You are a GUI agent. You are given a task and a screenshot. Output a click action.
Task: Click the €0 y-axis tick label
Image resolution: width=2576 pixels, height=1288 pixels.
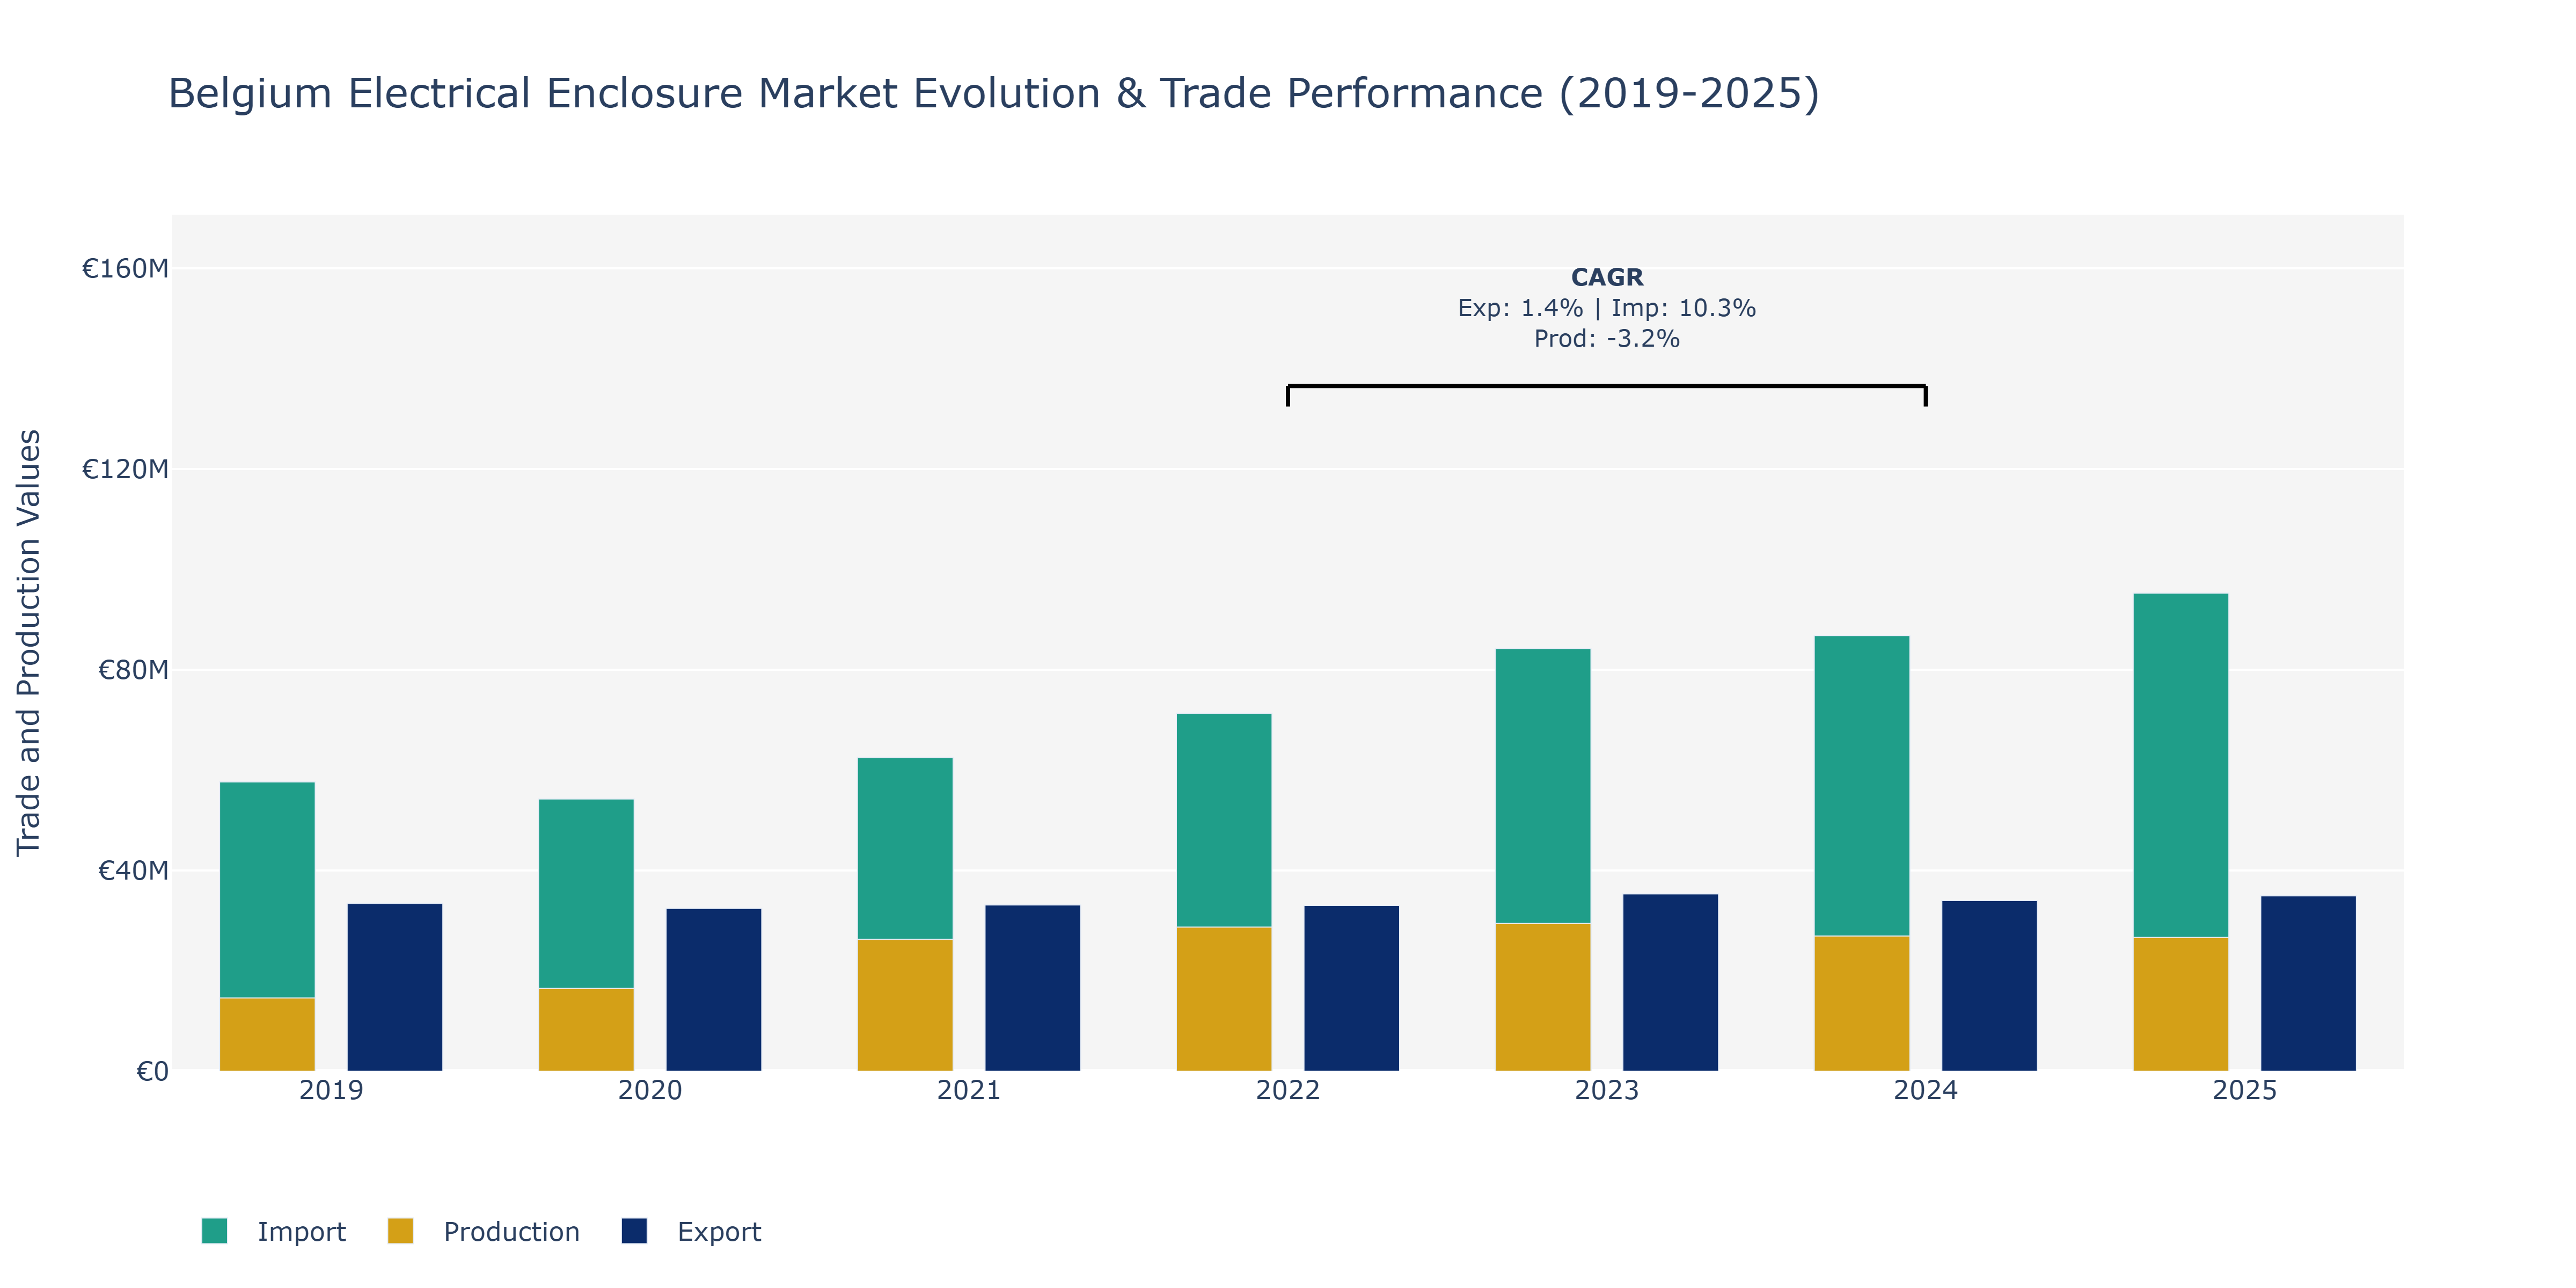click(152, 1072)
